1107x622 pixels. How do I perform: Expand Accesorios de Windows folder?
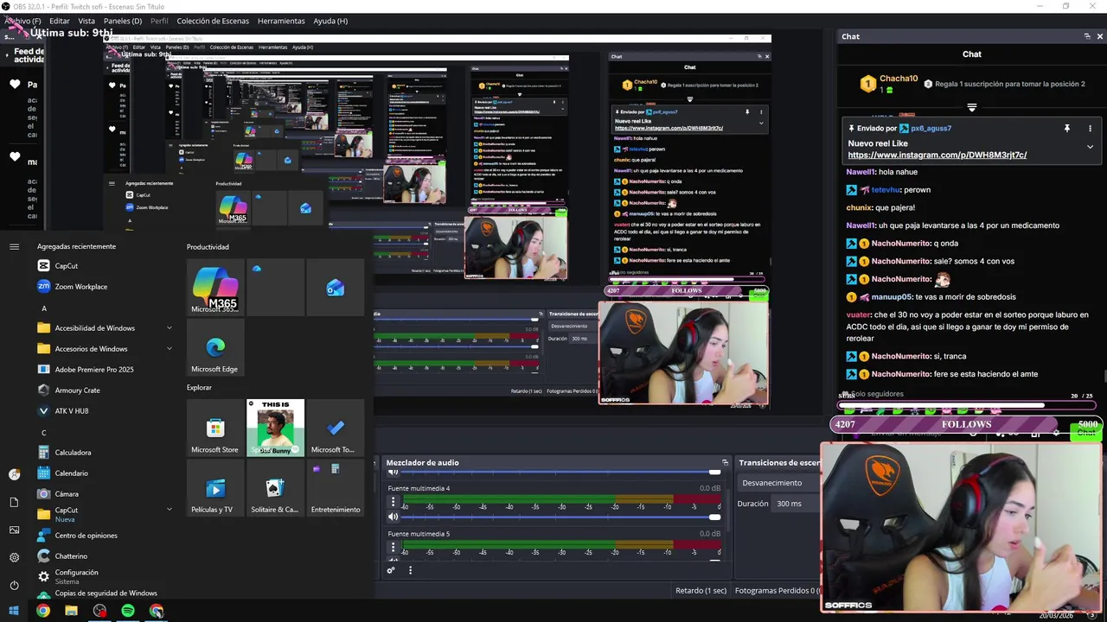tap(170, 349)
